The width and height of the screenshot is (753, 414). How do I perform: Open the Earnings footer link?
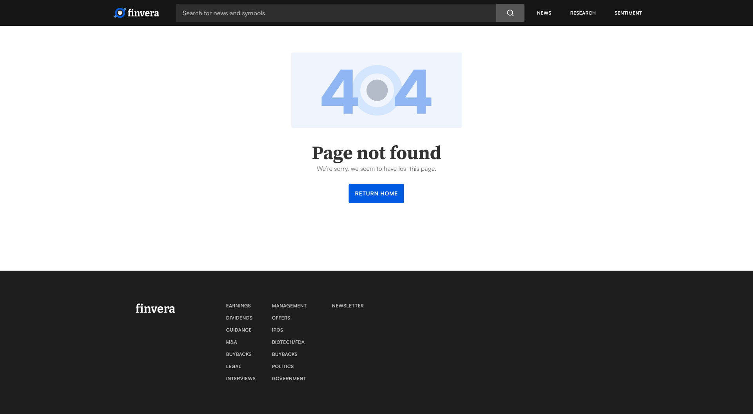[238, 306]
